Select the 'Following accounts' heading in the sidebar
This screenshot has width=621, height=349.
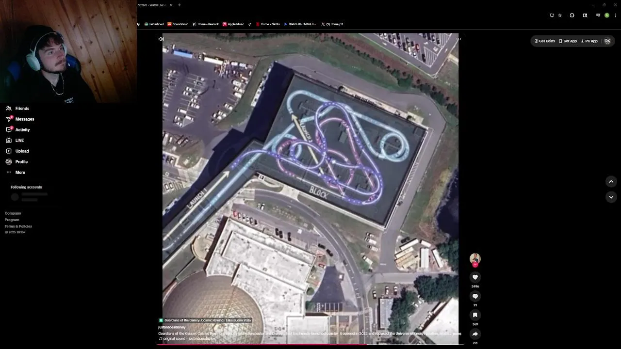pos(26,187)
